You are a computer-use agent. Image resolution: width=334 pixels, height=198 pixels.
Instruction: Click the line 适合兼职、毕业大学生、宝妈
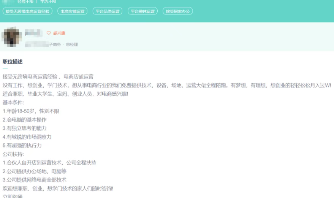[65, 94]
